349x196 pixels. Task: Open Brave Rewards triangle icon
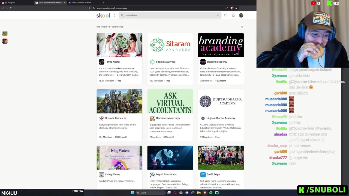(236, 8)
